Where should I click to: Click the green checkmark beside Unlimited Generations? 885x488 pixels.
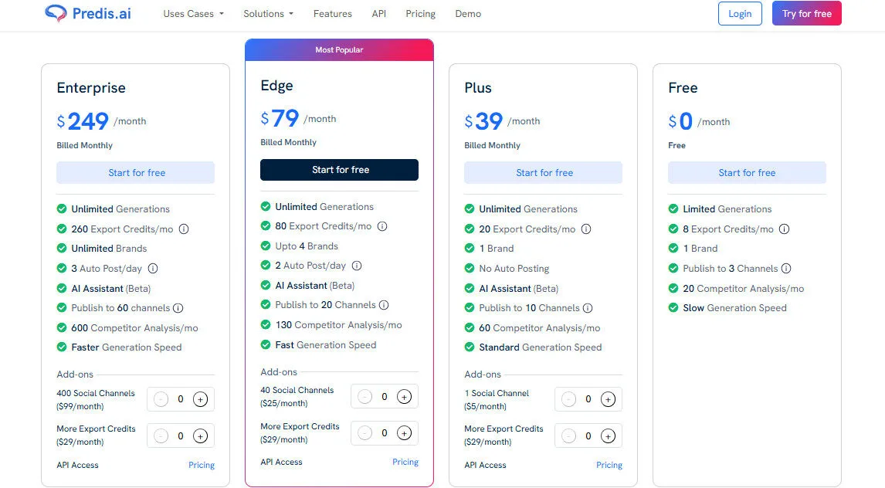click(61, 208)
